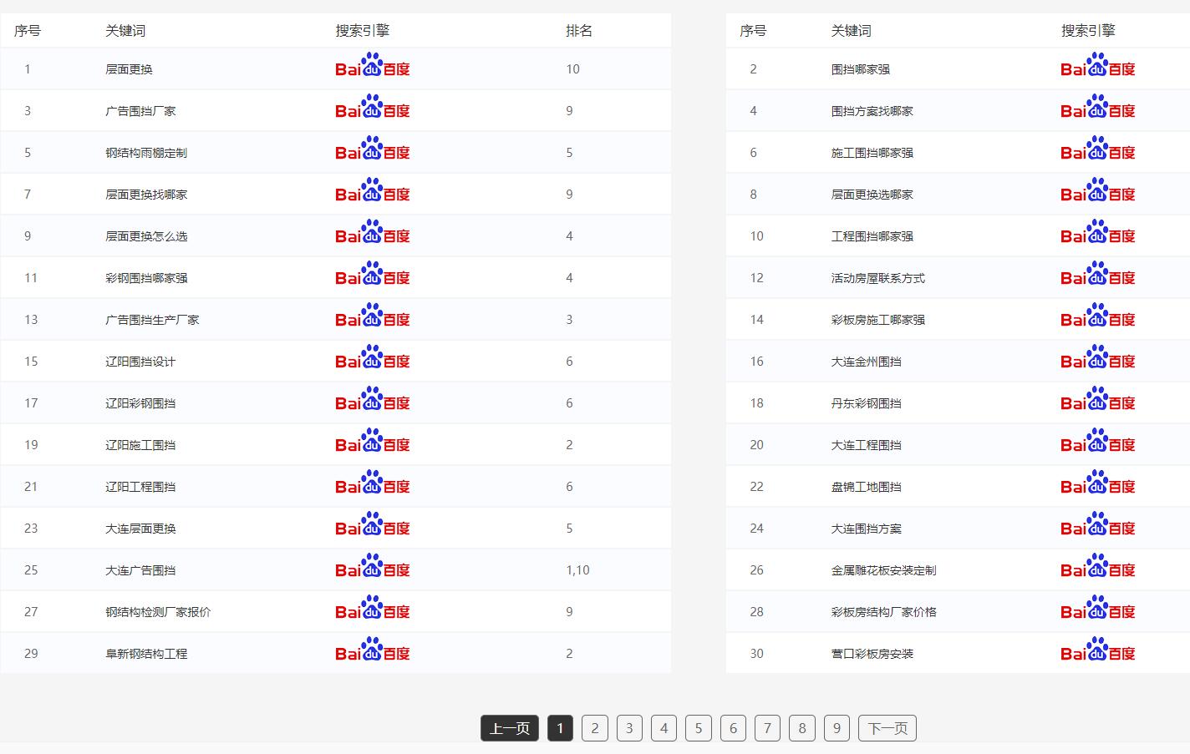Click the Baidu logo in the 层面更换 row

373,65
